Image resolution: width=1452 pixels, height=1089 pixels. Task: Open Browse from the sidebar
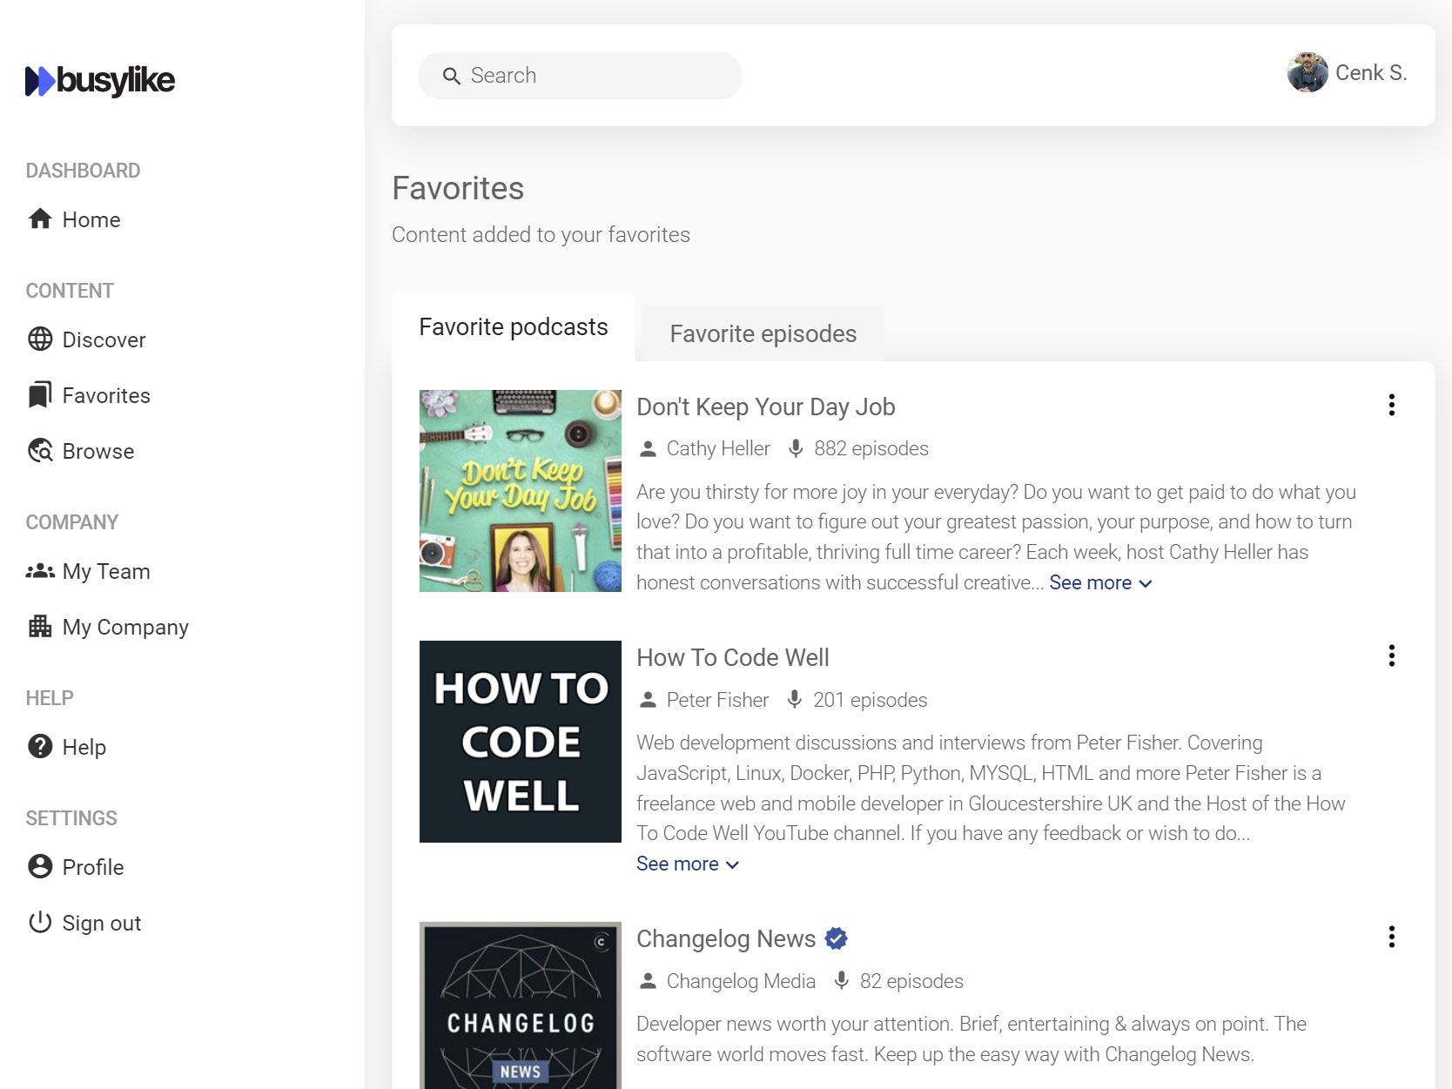(x=97, y=451)
